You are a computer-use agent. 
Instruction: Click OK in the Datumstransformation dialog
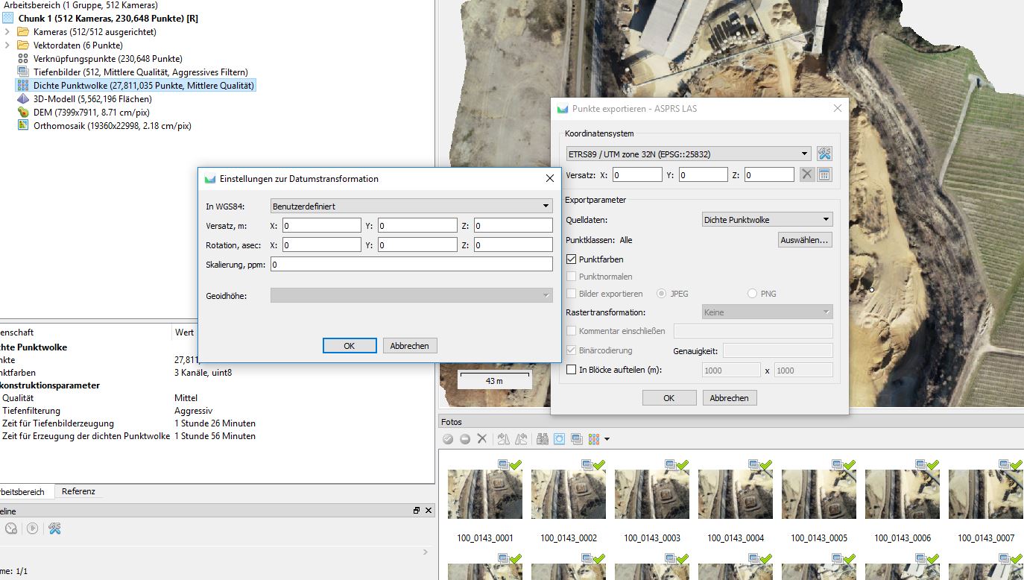349,346
